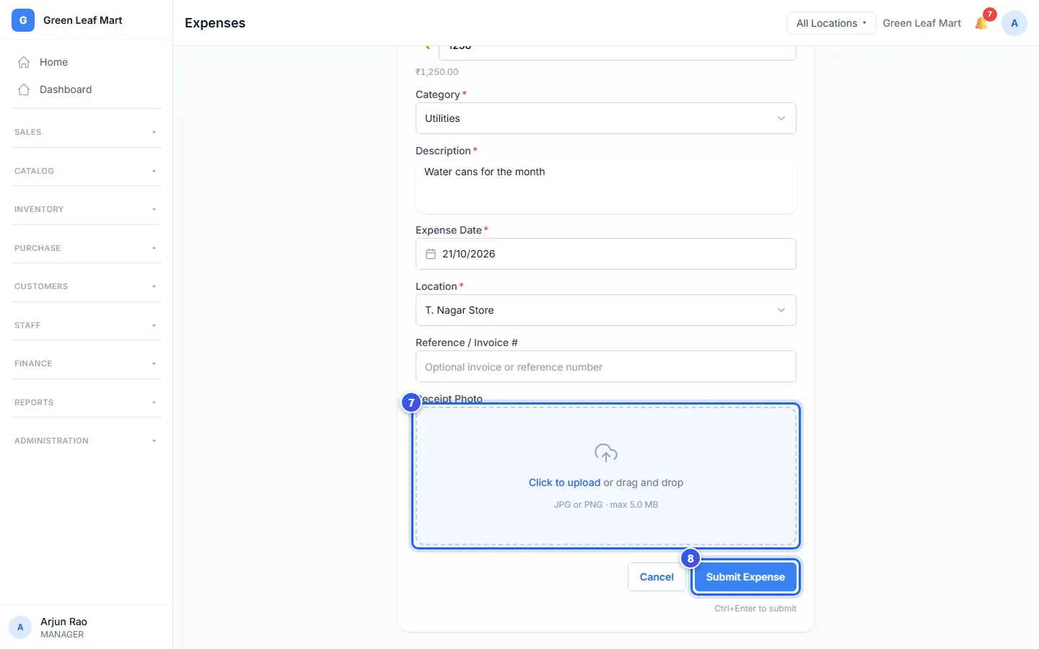Click the Description text area
The width and height of the screenshot is (1039, 649).
click(606, 186)
